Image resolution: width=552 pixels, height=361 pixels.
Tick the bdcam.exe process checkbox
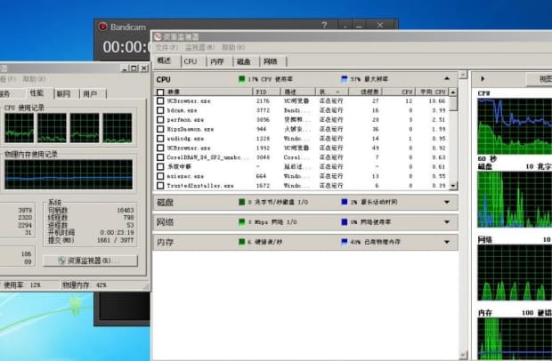[160, 110]
